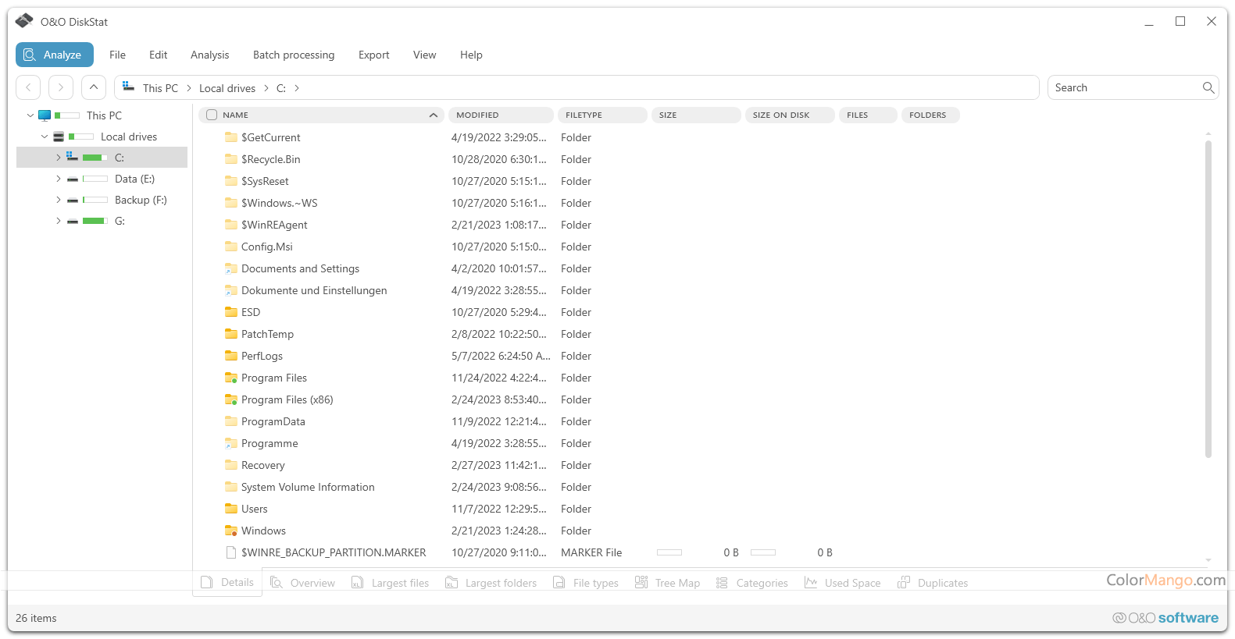This screenshot has width=1235, height=639.
Task: Click the Windows folder icon
Action: click(x=230, y=531)
